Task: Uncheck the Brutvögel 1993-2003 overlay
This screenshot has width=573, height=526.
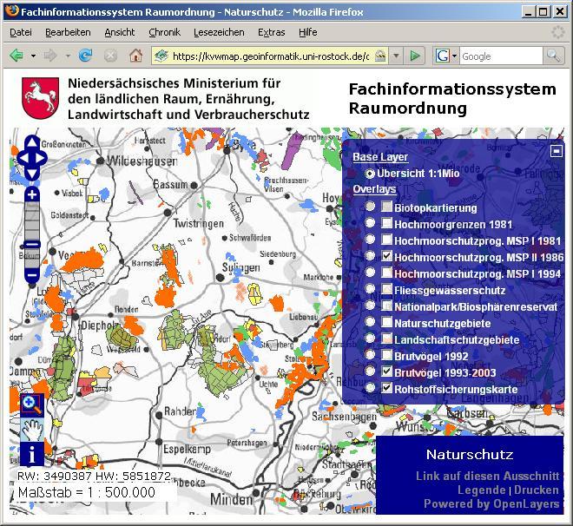Action: tap(386, 371)
